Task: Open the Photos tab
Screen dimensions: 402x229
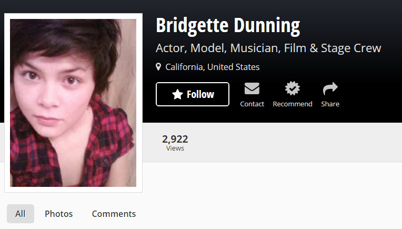Action: point(59,214)
